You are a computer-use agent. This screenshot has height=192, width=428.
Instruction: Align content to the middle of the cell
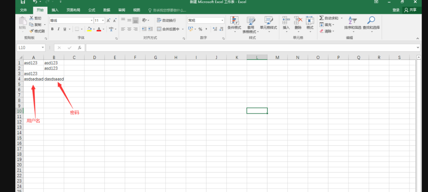tap(129, 21)
